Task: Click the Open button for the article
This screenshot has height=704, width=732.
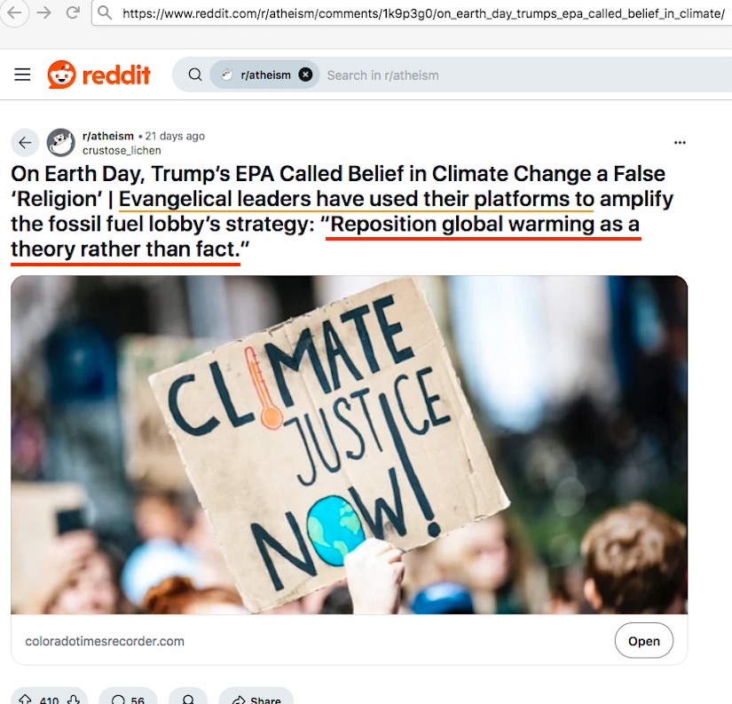Action: 643,641
